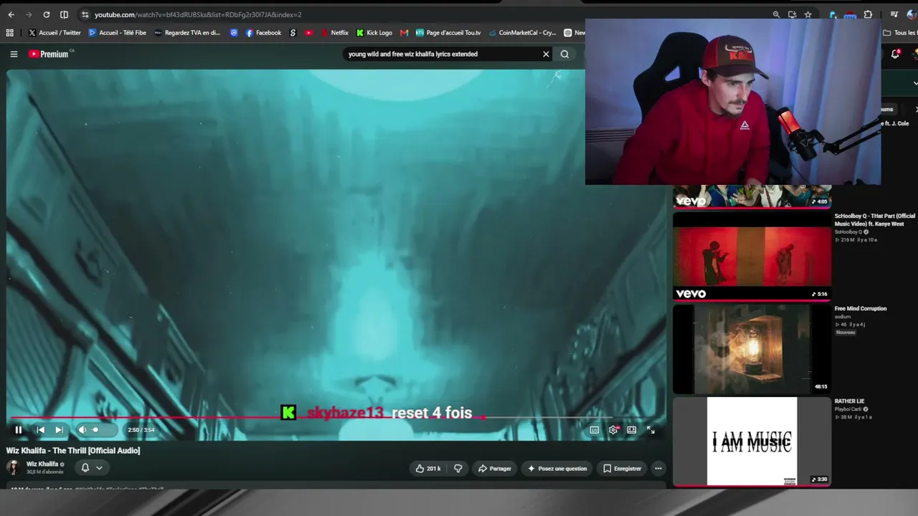Open the video player settings gear
918x516 pixels.
pos(613,430)
